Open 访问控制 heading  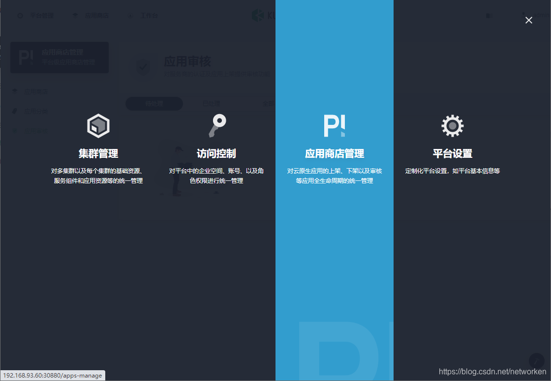pos(216,153)
